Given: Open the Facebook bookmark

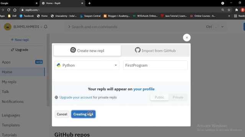Looking at the screenshot, I should [26, 16].
